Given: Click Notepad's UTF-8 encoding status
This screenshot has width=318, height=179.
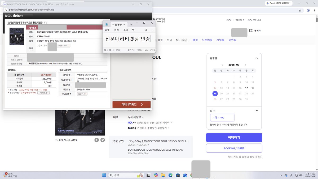Looking at the screenshot, I should coord(153,50).
